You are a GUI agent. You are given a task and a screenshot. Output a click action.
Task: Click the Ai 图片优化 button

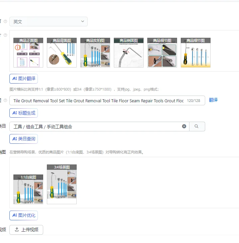[x=23, y=215]
